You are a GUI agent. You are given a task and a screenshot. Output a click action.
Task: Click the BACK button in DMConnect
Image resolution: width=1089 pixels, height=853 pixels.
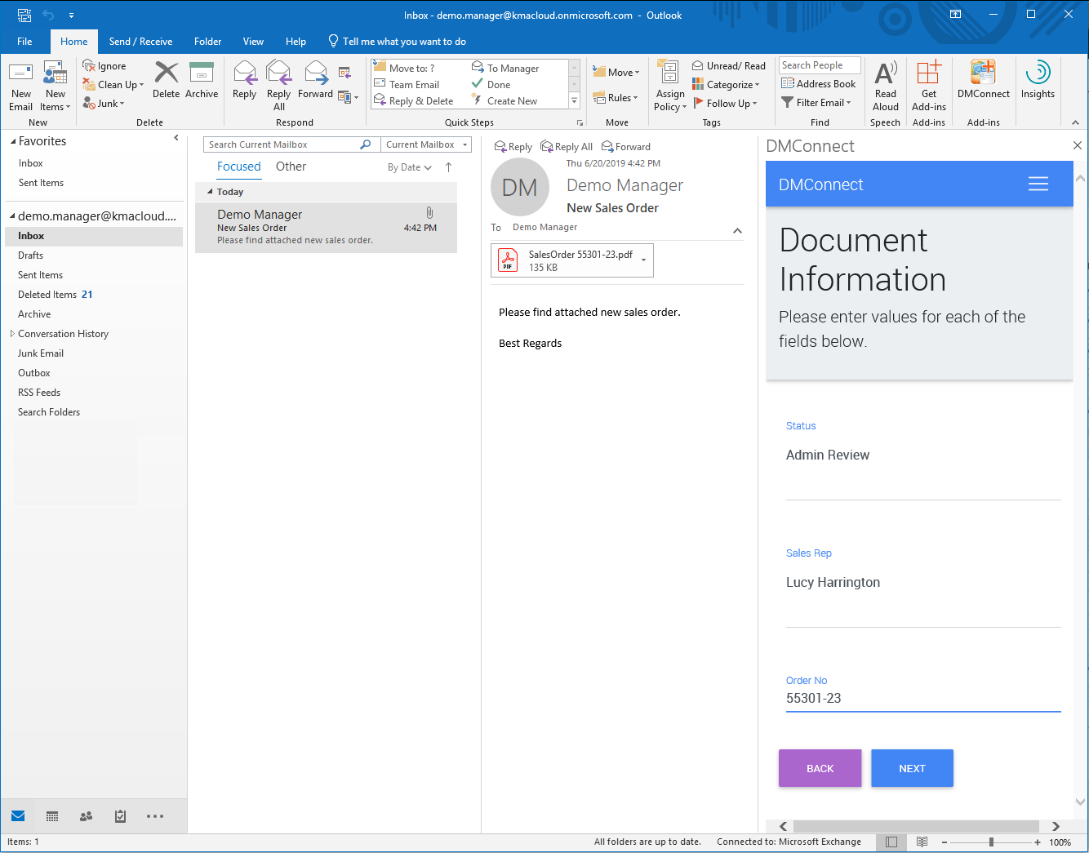820,768
